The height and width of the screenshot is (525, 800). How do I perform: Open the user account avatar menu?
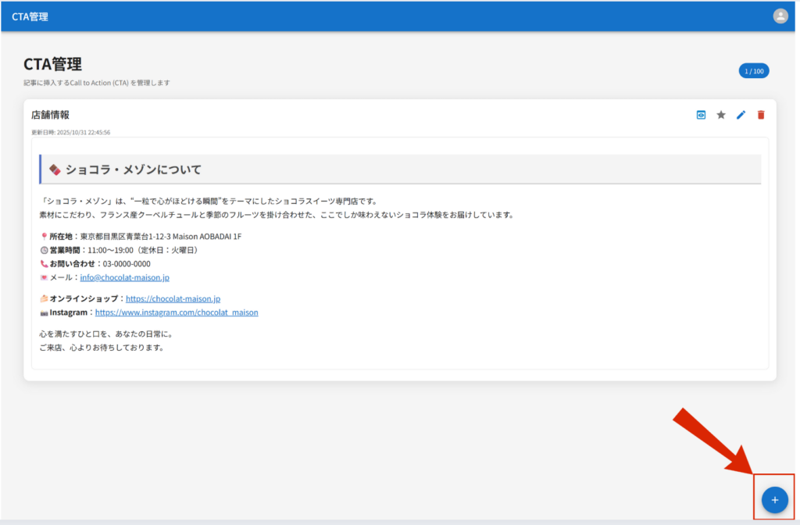pos(780,16)
